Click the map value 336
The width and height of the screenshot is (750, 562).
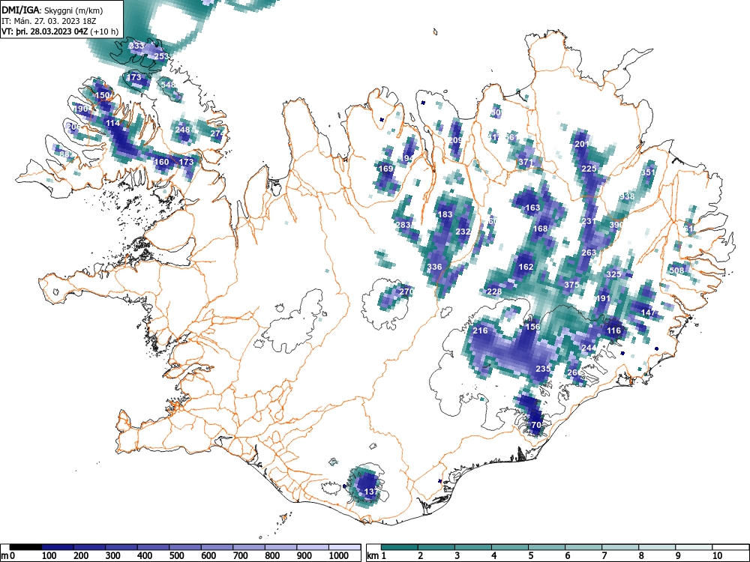[x=434, y=267]
